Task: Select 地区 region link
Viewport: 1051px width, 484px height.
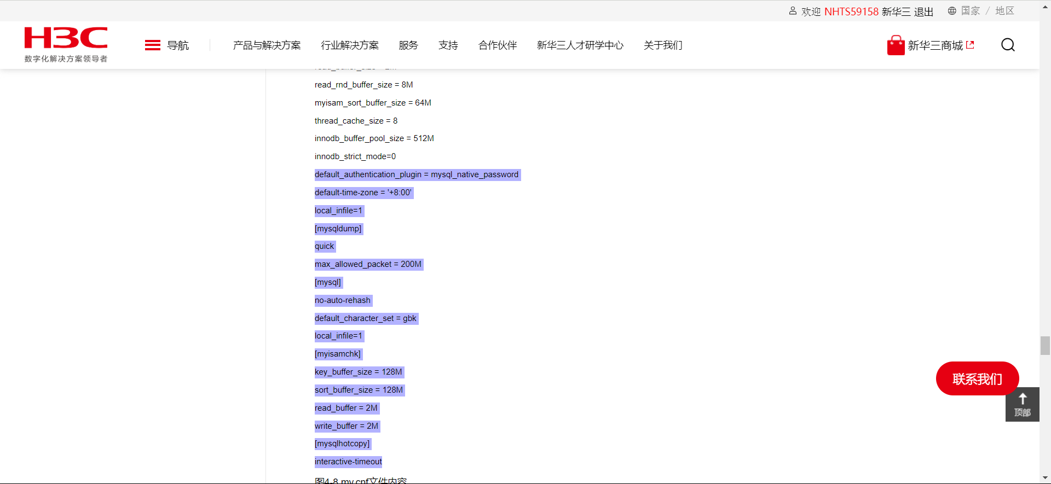Action: click(x=1004, y=11)
